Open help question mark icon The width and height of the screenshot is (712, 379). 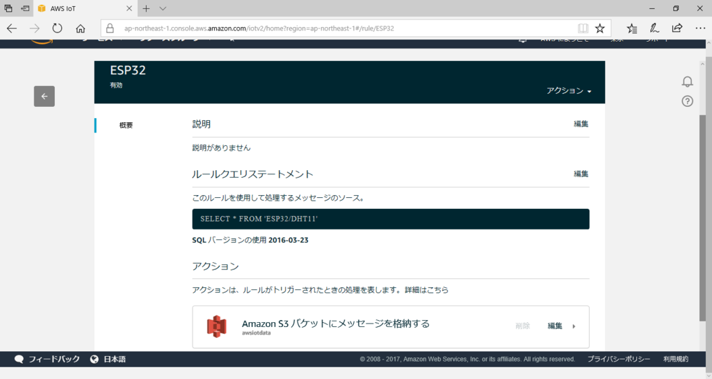[688, 101]
